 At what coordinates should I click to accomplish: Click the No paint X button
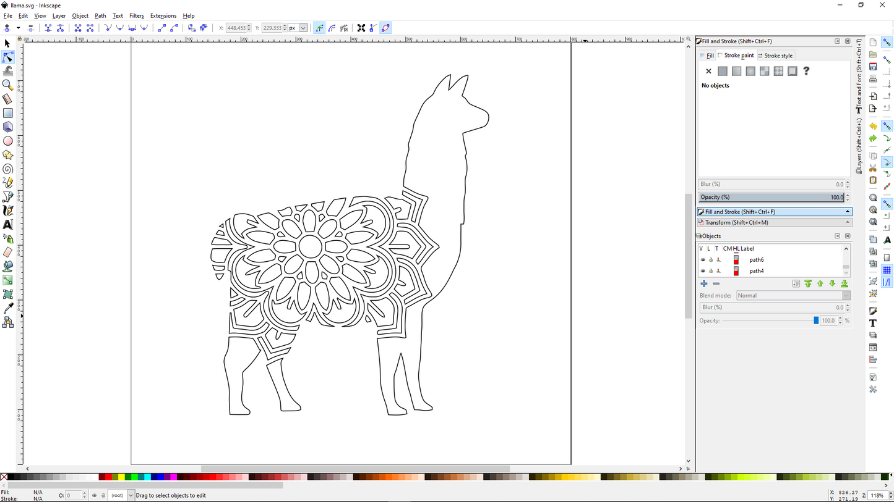[708, 71]
